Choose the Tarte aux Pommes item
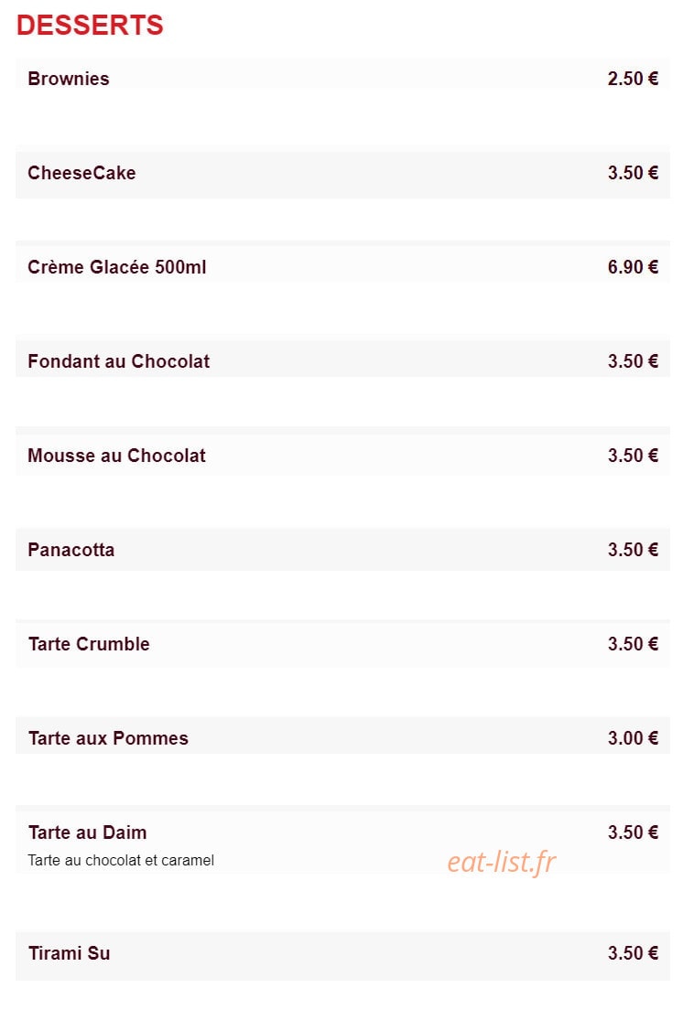The image size is (683, 1031). point(108,737)
